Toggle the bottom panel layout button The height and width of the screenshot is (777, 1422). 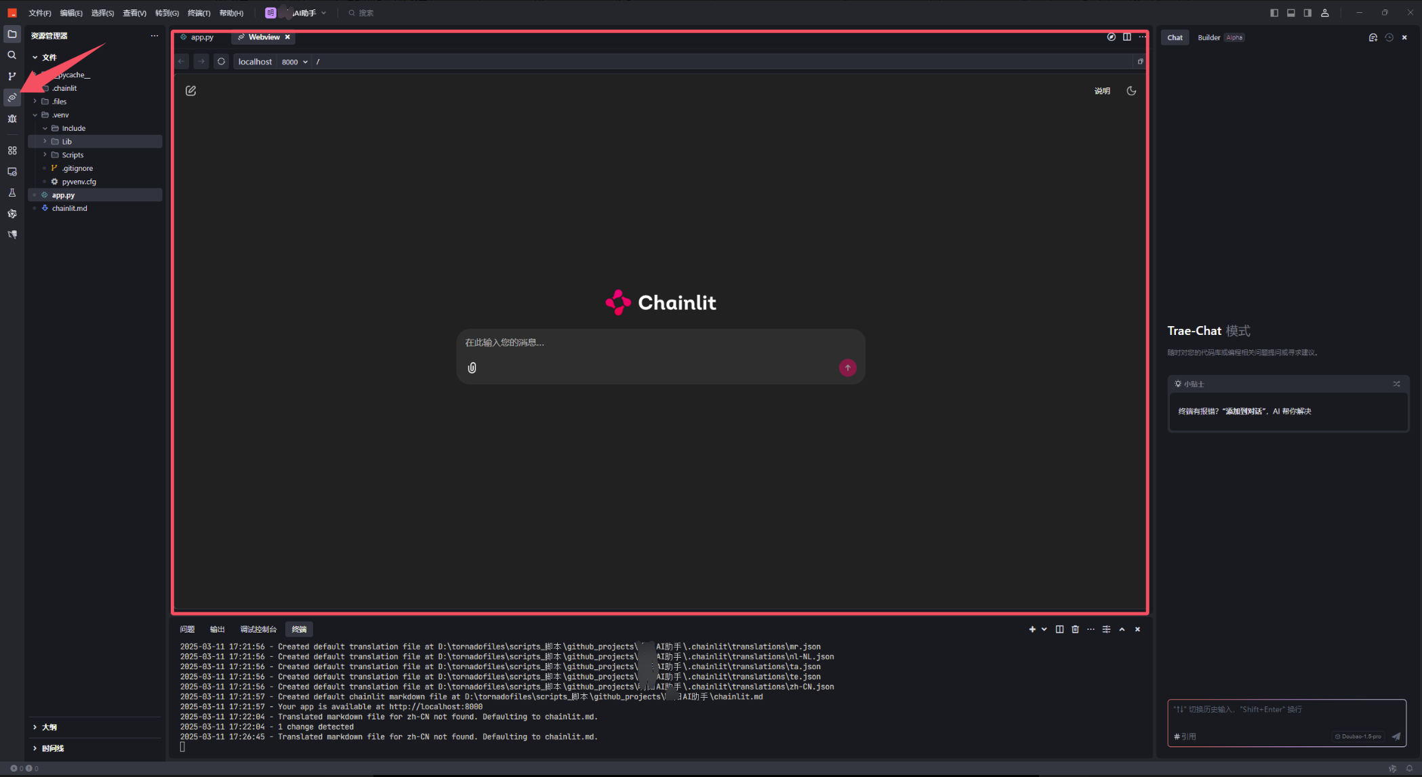click(1291, 13)
